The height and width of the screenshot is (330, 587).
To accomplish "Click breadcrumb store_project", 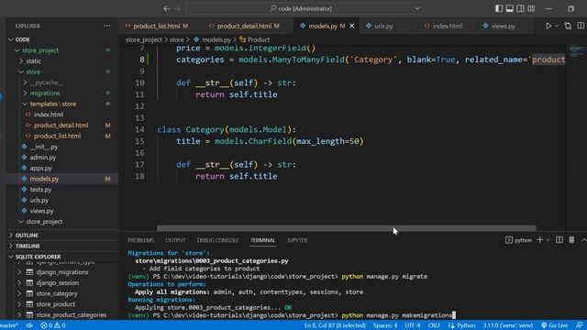I will (144, 39).
